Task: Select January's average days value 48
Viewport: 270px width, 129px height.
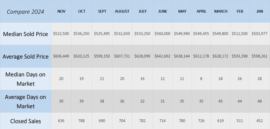Action: click(260, 101)
